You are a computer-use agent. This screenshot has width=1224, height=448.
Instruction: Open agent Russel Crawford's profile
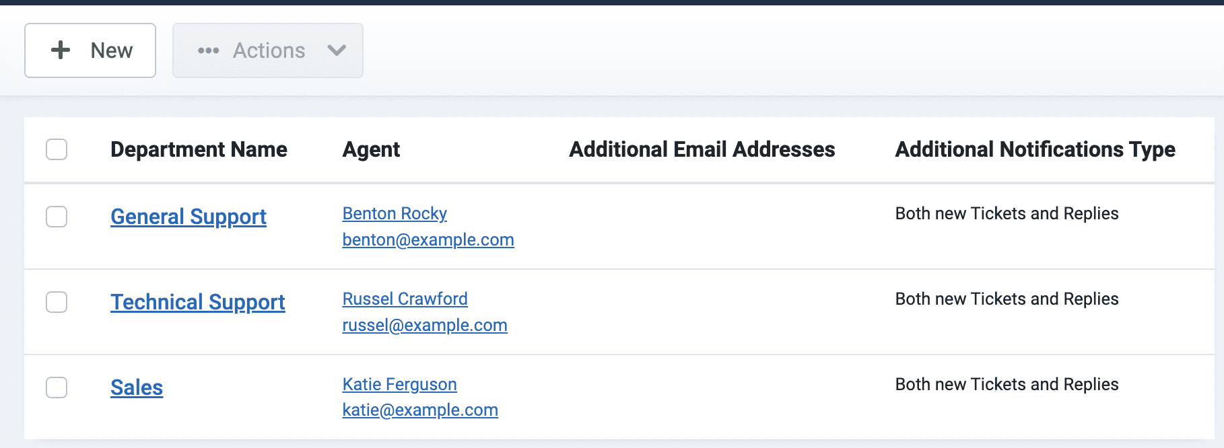pos(405,299)
